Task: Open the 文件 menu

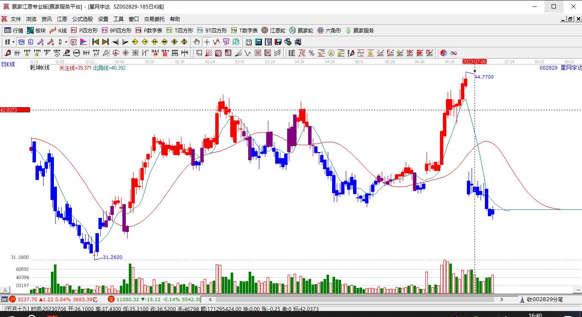Action: point(16,19)
